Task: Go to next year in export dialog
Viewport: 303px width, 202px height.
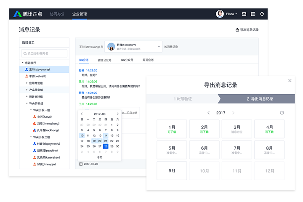Action: pos(233,113)
